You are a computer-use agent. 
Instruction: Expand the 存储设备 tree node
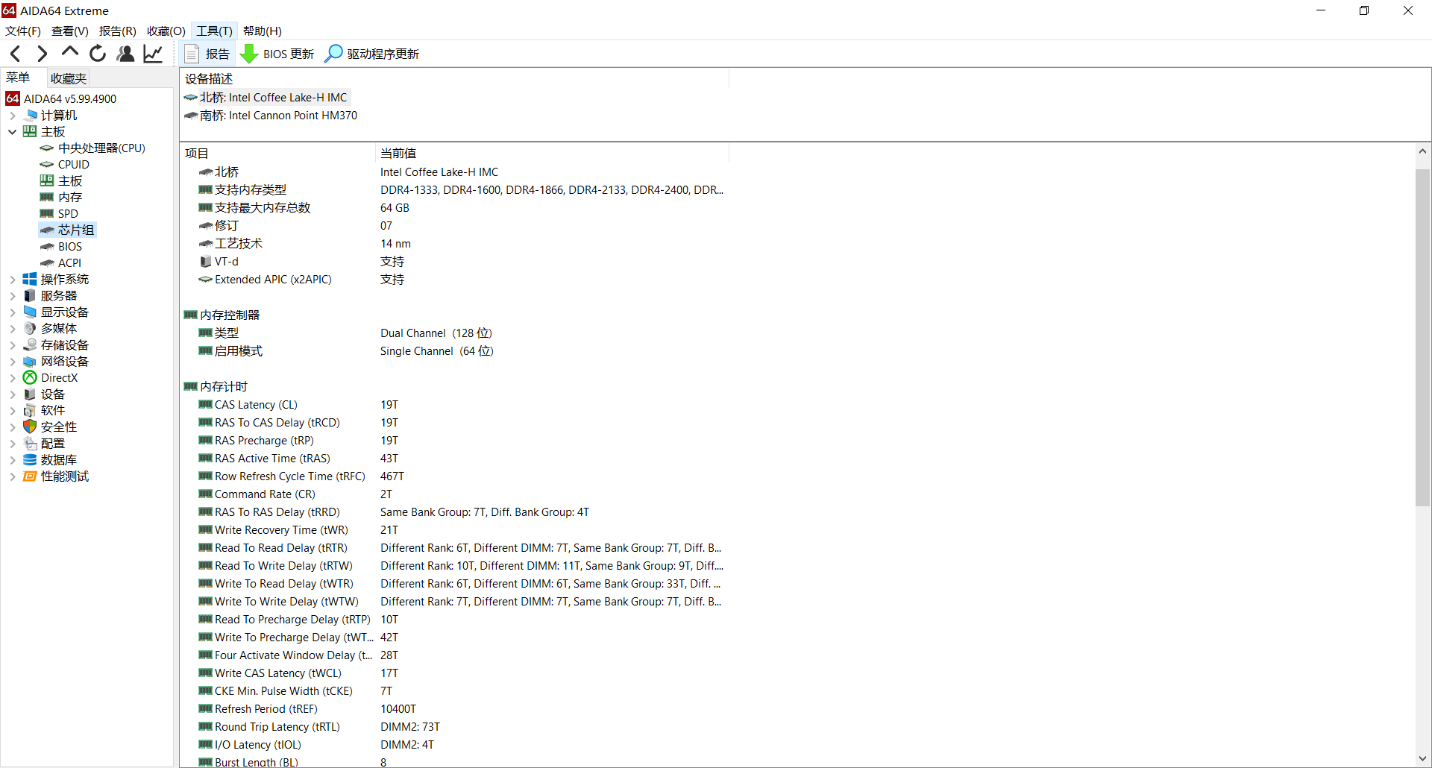[x=12, y=345]
